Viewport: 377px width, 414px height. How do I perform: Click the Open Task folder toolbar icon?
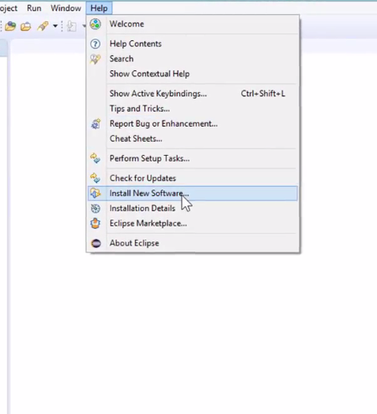click(x=26, y=26)
